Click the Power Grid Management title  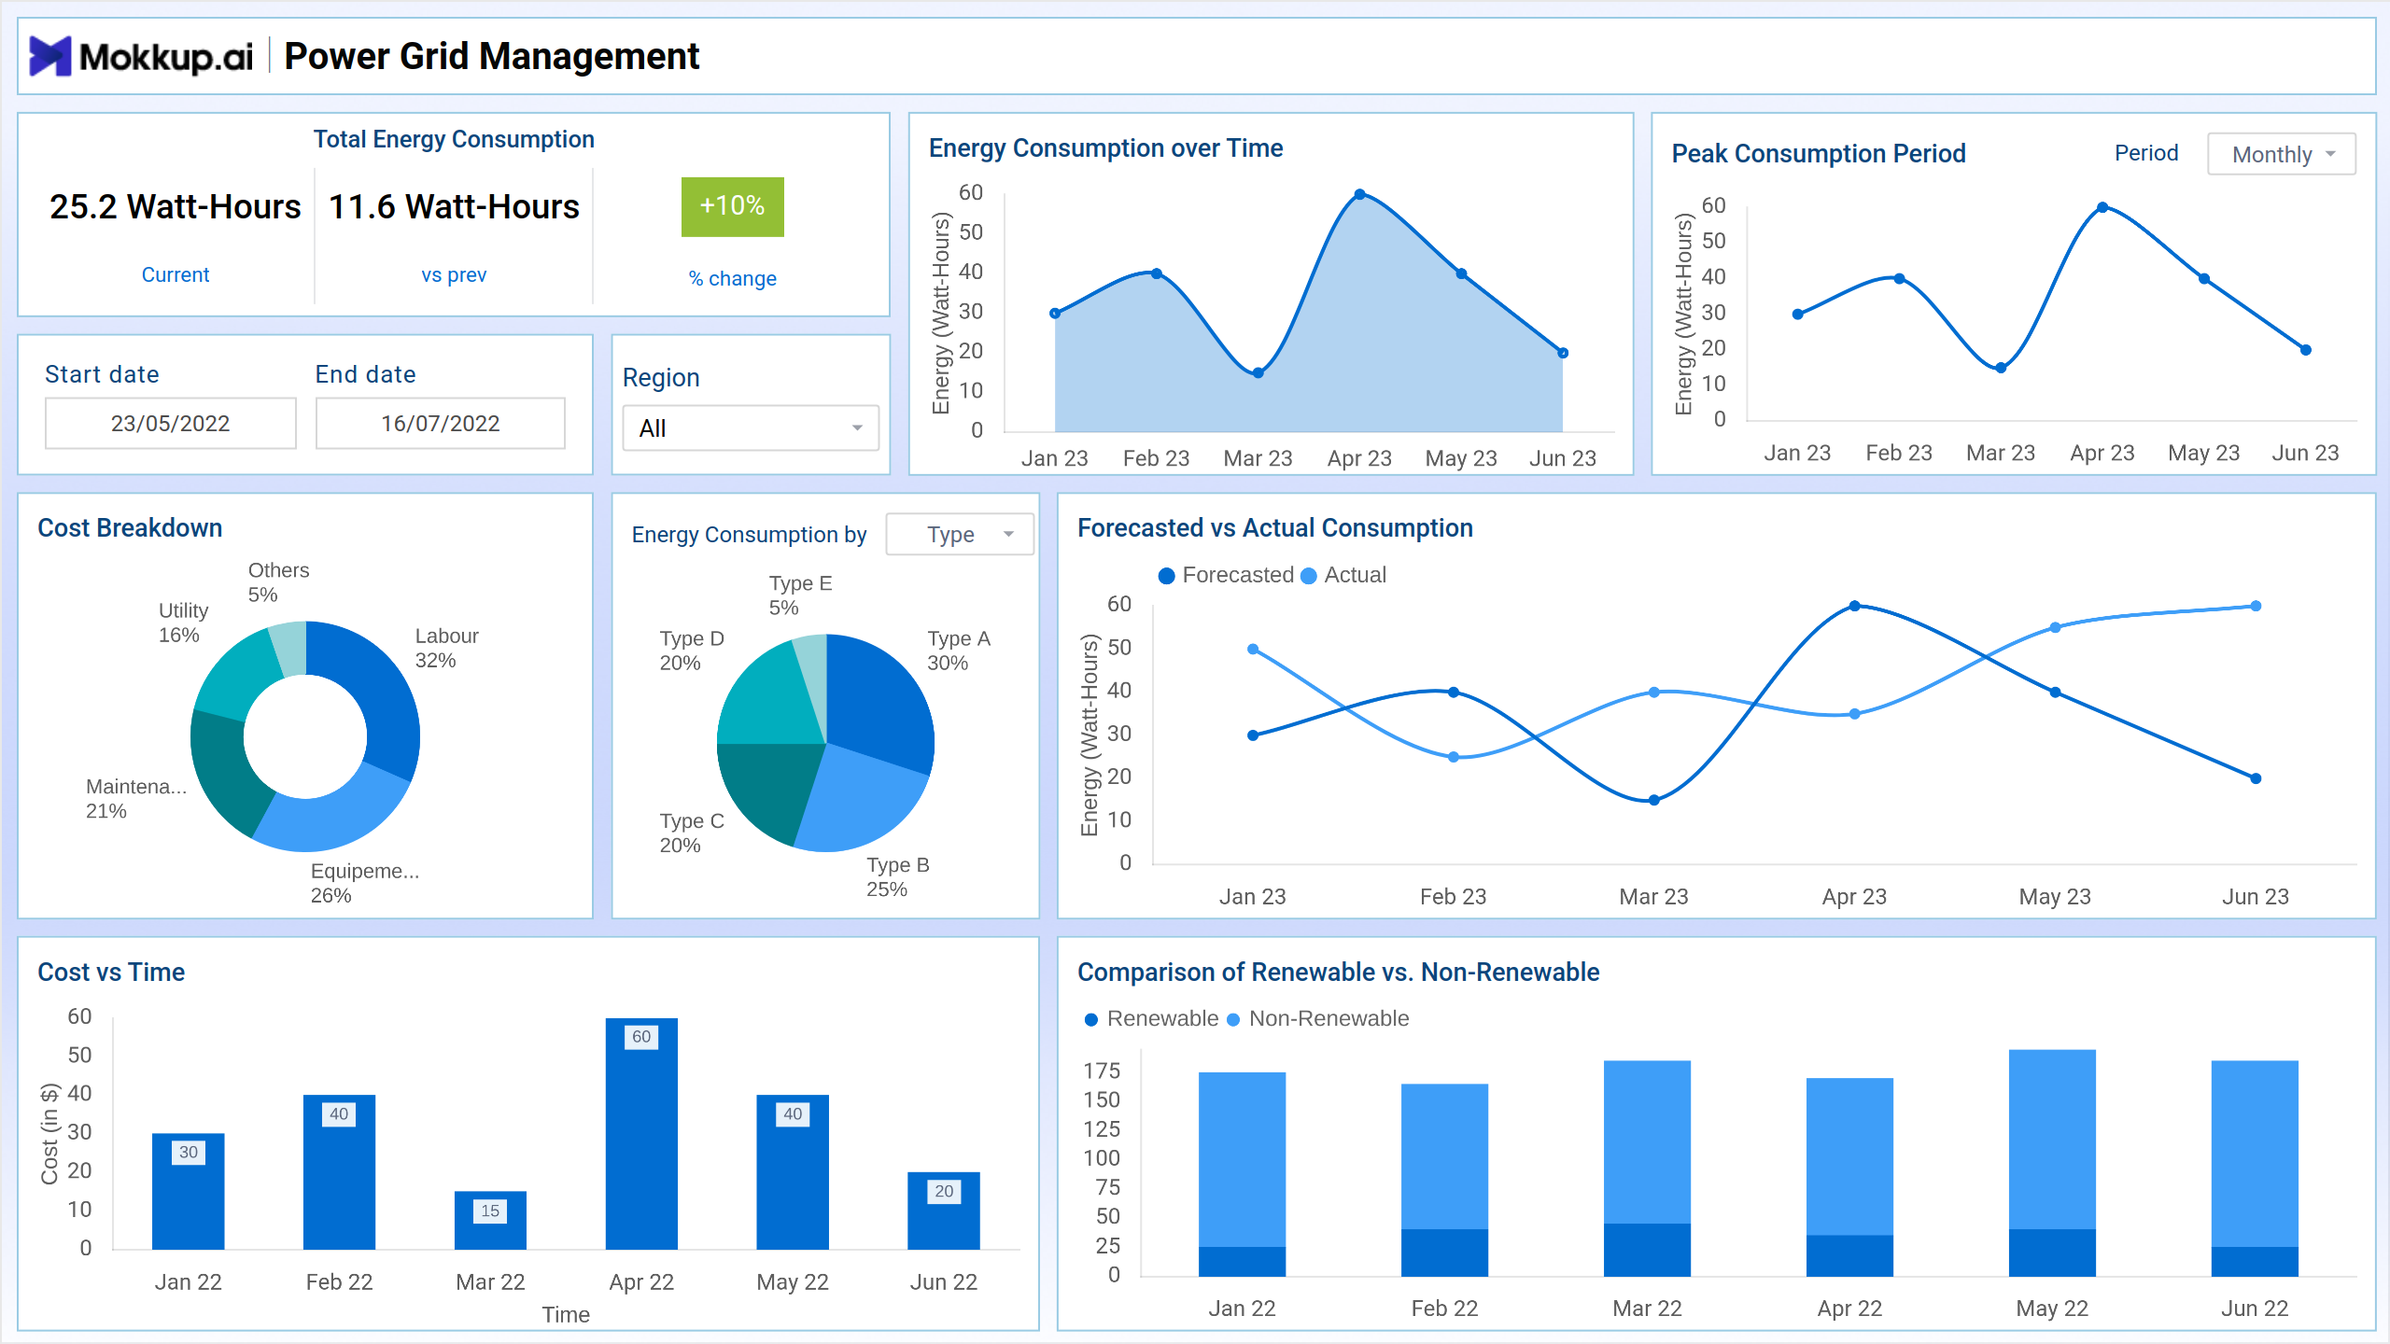[492, 56]
